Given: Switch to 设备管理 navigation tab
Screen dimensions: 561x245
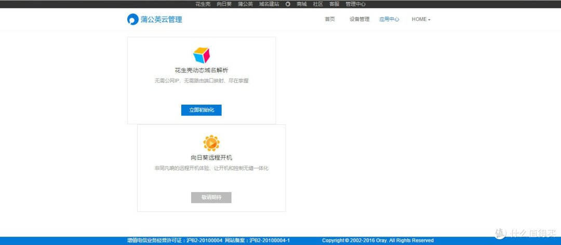Looking at the screenshot, I should [x=359, y=19].
